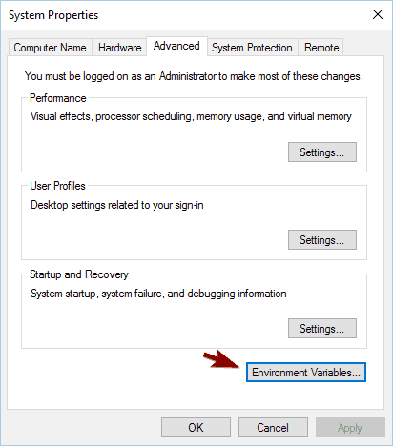
Task: Switch to the Remote tab
Action: 321,48
